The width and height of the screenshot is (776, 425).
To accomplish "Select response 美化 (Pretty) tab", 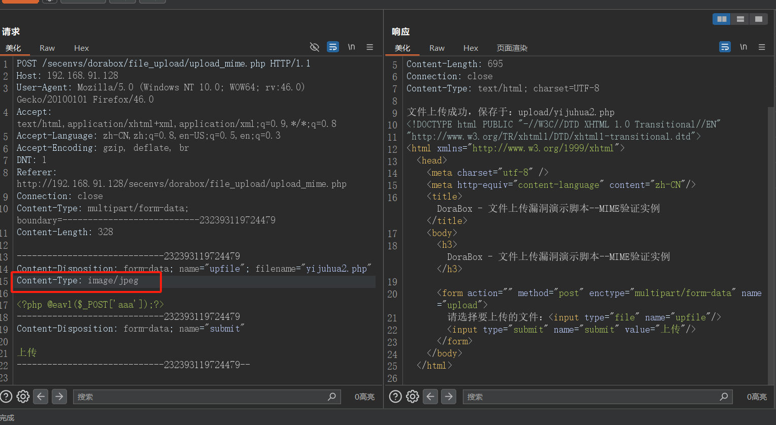I will [x=402, y=48].
